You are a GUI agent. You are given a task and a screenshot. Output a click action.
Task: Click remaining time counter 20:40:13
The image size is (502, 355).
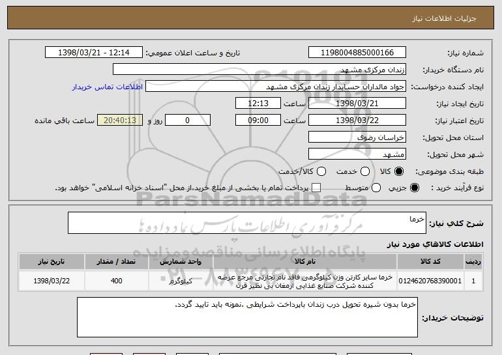pyautogui.click(x=120, y=121)
